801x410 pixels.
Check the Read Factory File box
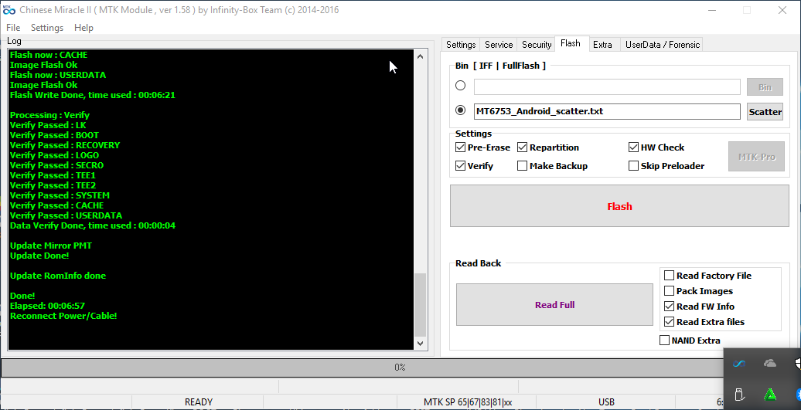point(669,276)
